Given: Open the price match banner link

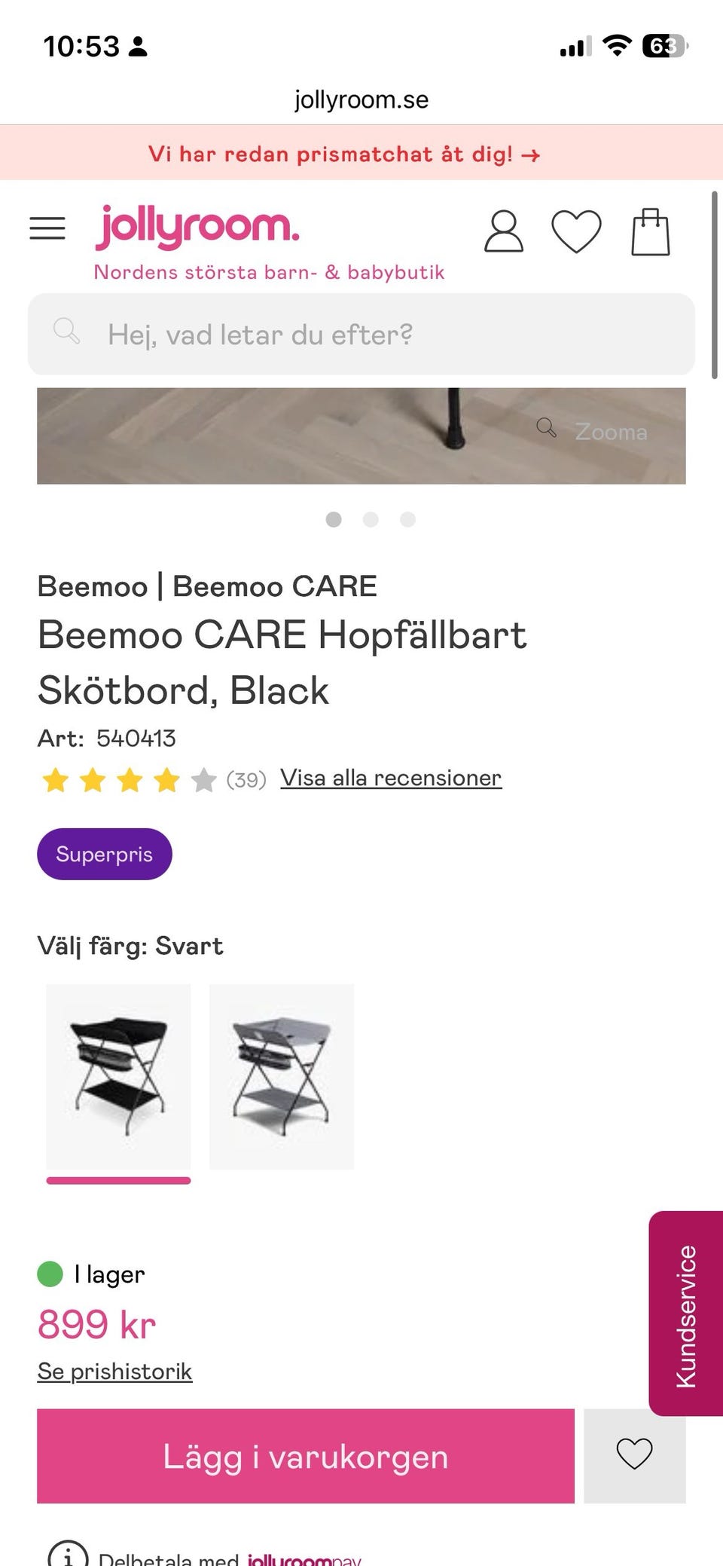Looking at the screenshot, I should 345,154.
